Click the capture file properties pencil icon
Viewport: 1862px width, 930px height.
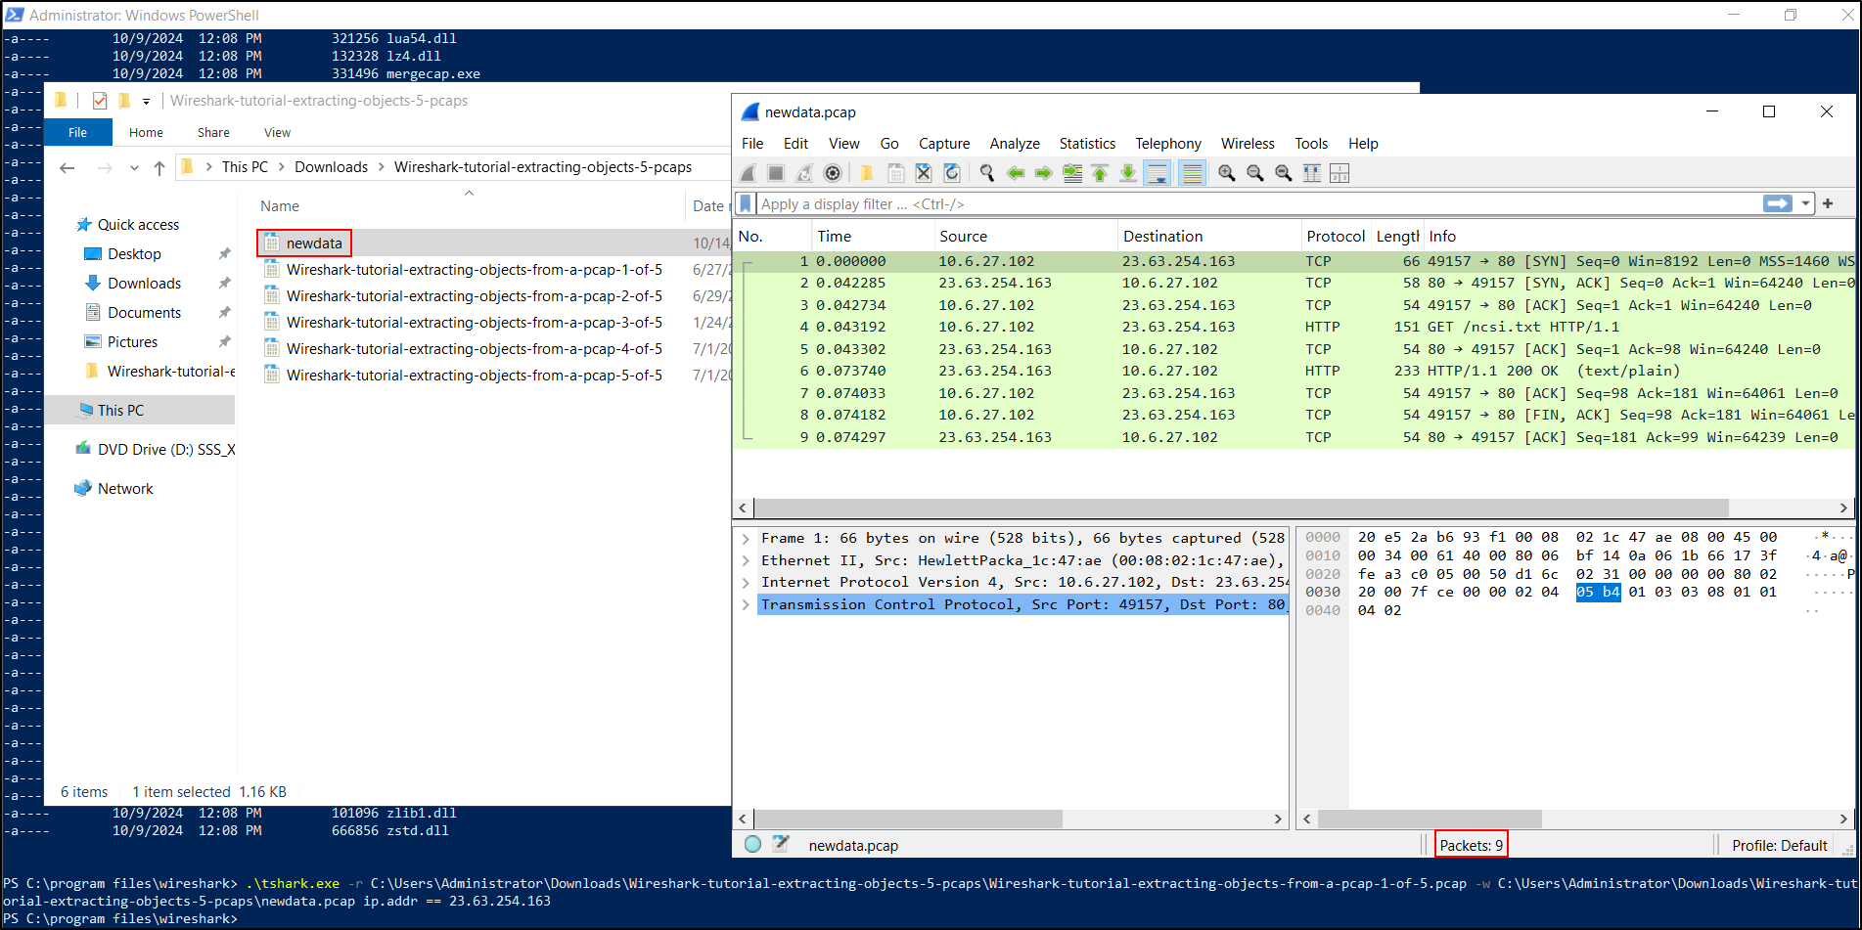coord(781,844)
